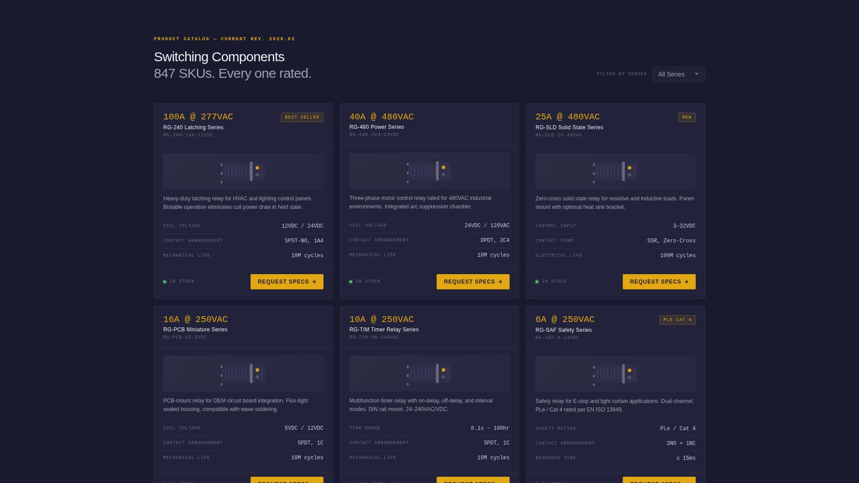Click the PLE CAT 4 badge
This screenshot has width=859, height=483.
point(677,319)
